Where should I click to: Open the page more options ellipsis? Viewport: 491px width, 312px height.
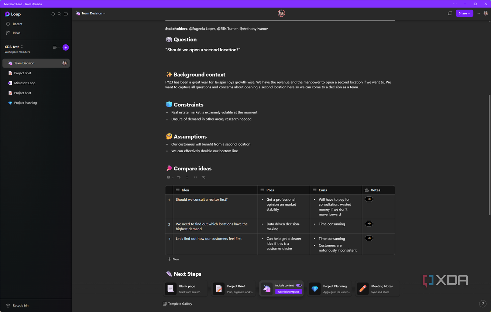coord(478,13)
